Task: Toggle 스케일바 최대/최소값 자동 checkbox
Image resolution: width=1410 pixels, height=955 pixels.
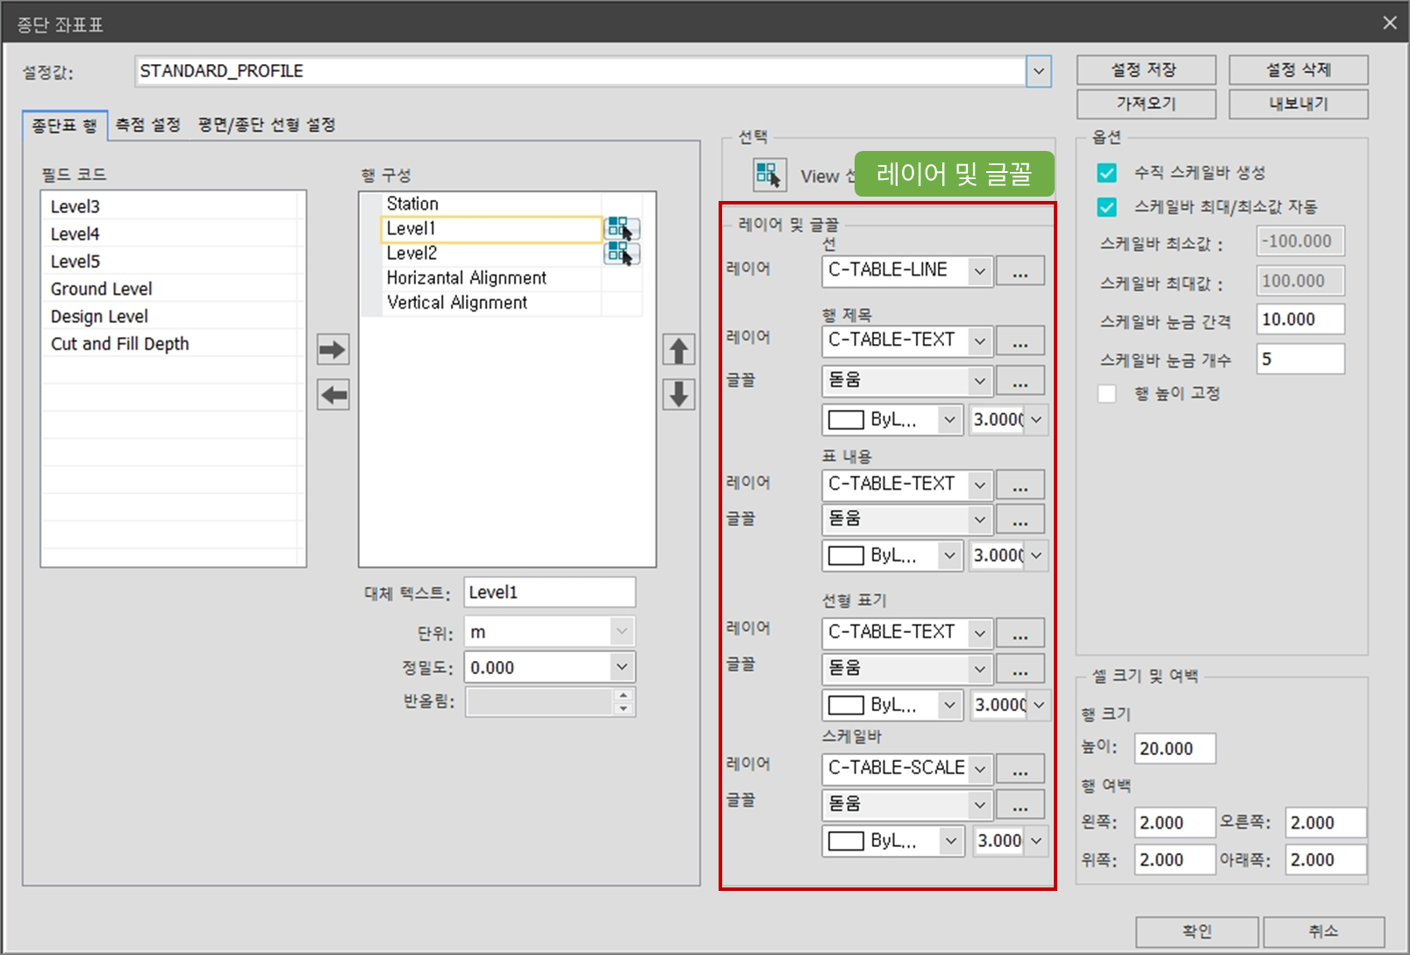Action: 1107,207
